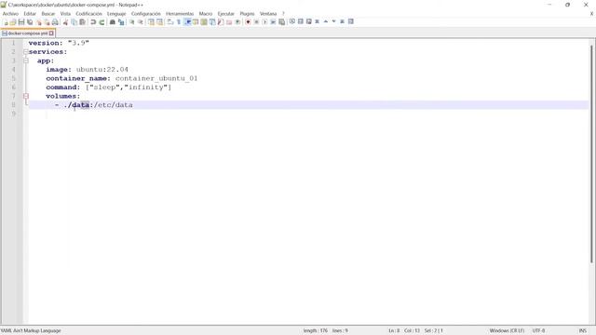
Task: Create a new document with New icon
Action: click(x=6, y=22)
